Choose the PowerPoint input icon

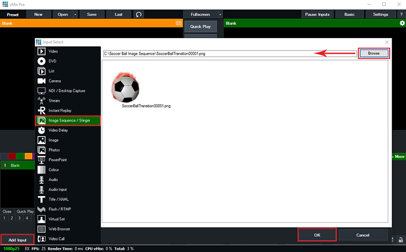[x=41, y=160]
